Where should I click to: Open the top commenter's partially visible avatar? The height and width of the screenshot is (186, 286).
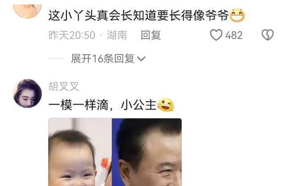coord(28,11)
